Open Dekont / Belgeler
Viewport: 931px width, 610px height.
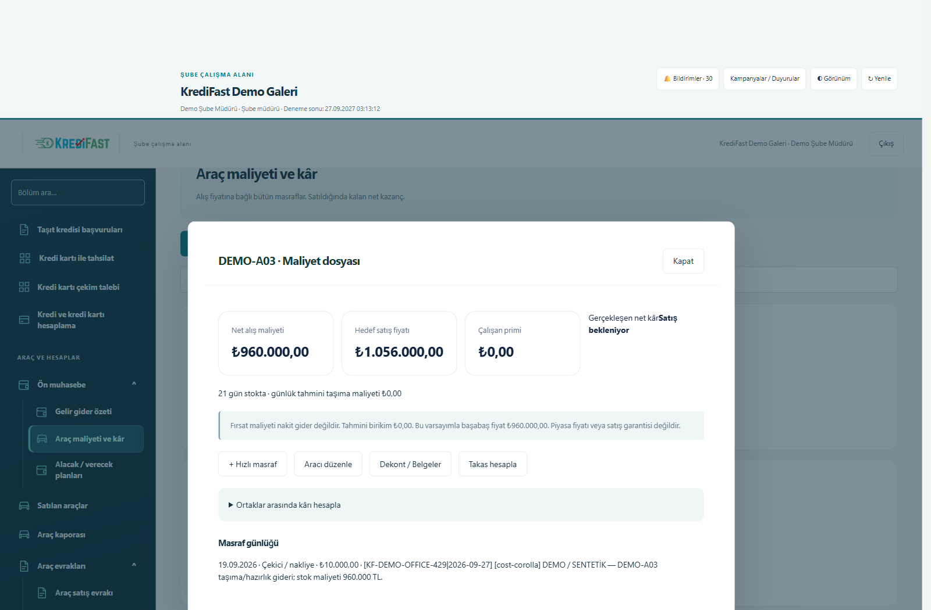point(410,464)
